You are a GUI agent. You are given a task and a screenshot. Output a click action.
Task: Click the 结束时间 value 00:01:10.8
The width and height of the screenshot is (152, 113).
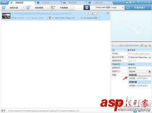point(132,68)
